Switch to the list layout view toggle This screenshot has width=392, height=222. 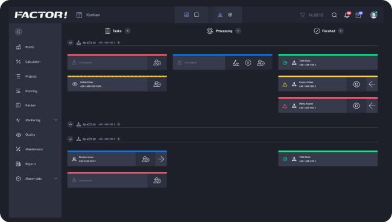[x=186, y=14]
